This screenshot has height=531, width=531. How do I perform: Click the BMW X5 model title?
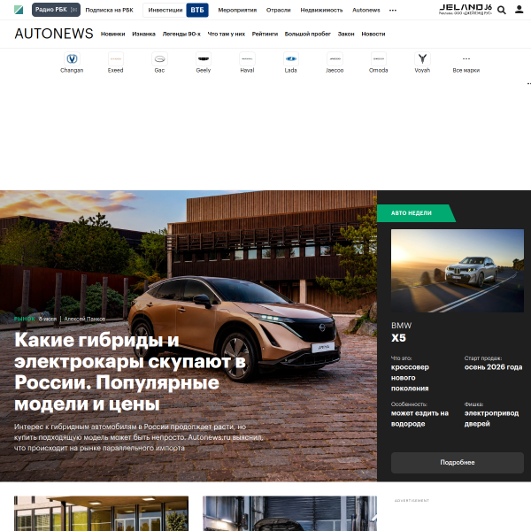pyautogui.click(x=401, y=332)
